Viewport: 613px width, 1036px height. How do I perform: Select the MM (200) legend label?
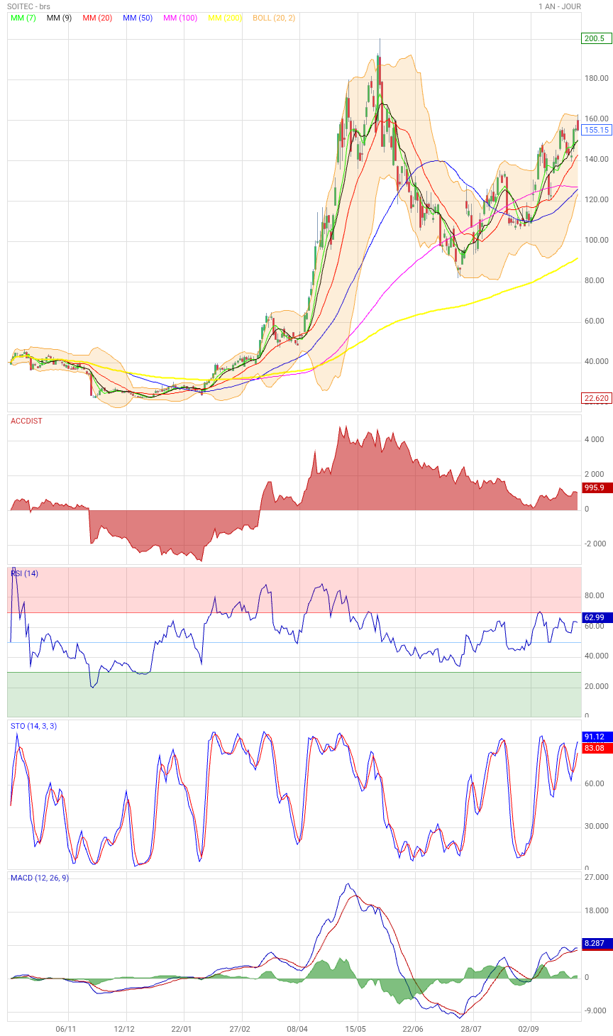point(225,18)
